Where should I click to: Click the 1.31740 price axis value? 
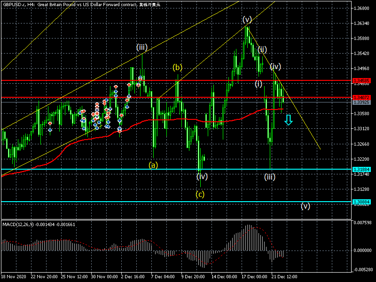pyautogui.click(x=361, y=174)
